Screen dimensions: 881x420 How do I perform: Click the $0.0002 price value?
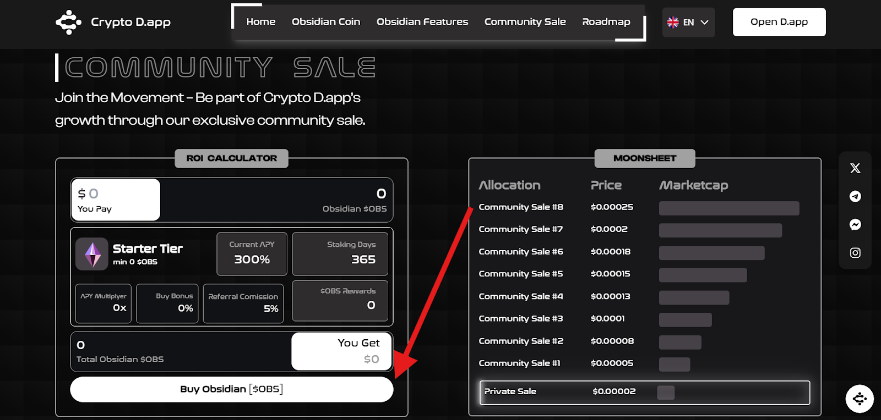pos(609,229)
